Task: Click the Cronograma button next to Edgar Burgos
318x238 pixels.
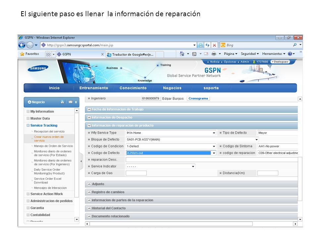Action: (198, 99)
